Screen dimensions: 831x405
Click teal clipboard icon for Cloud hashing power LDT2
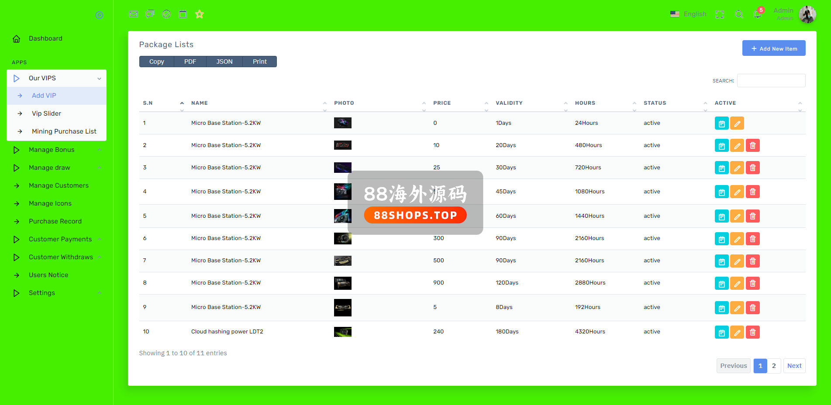[x=721, y=333]
